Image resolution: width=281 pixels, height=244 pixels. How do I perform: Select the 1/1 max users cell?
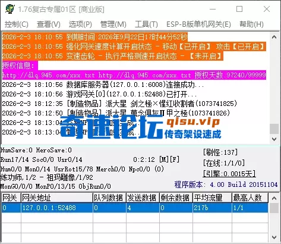pos(250,208)
